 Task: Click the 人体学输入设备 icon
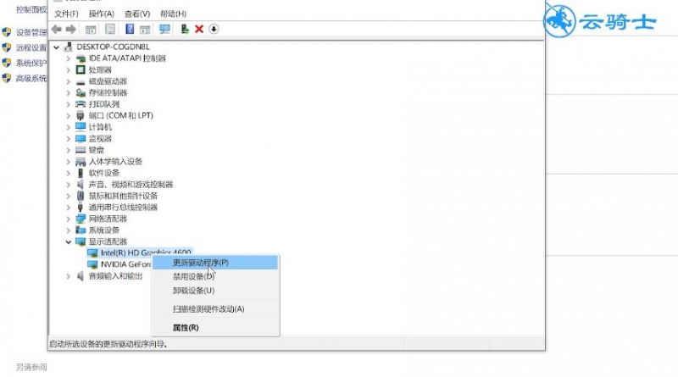81,162
